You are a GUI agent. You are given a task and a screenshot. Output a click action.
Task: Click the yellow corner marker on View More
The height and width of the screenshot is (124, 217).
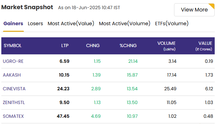212,6
